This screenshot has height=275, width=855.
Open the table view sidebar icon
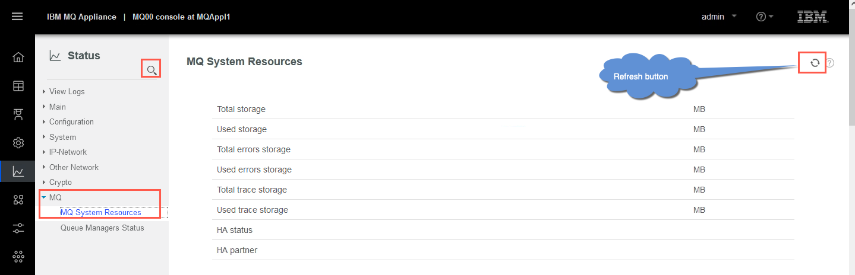[18, 86]
